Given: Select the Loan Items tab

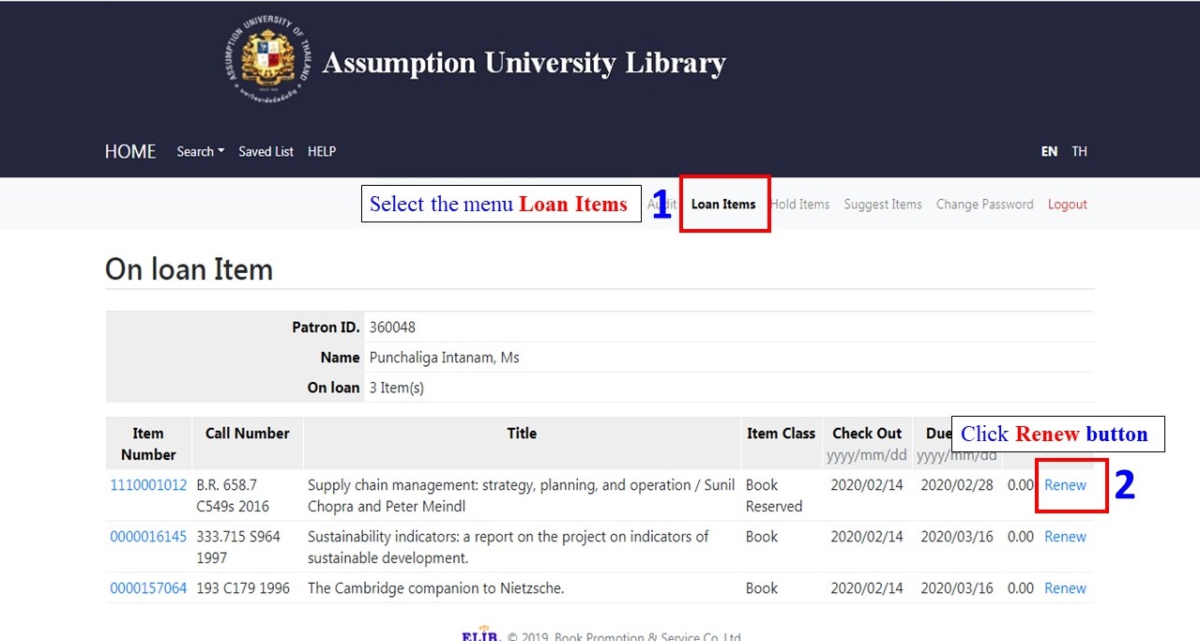Looking at the screenshot, I should 723,204.
